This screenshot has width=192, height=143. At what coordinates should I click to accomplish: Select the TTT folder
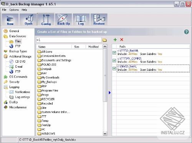tap(42, 116)
